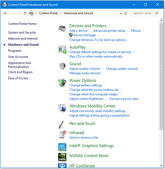Open recent locations dropdown arrow
Image resolution: width=165 pixels, height=169 pixels.
[x=20, y=13]
